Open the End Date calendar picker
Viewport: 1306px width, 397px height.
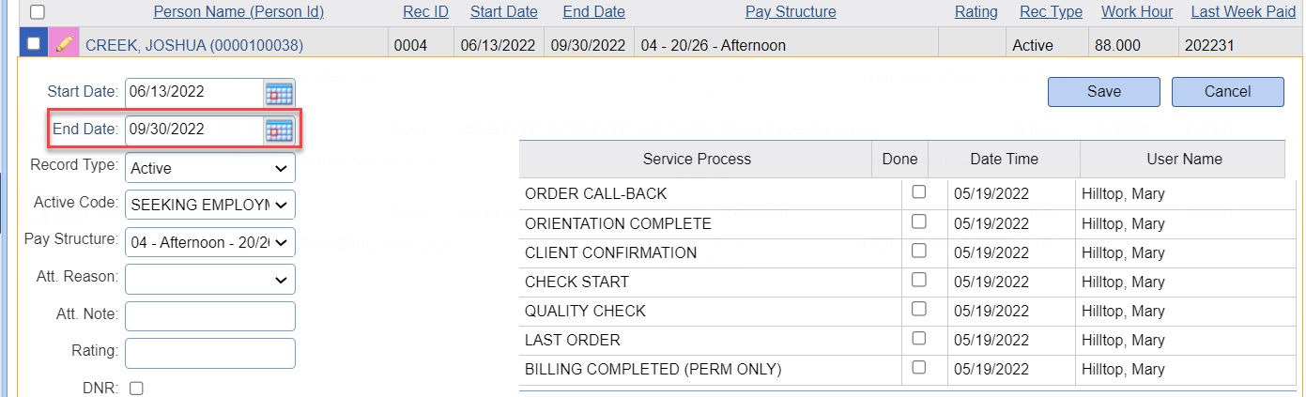click(280, 130)
